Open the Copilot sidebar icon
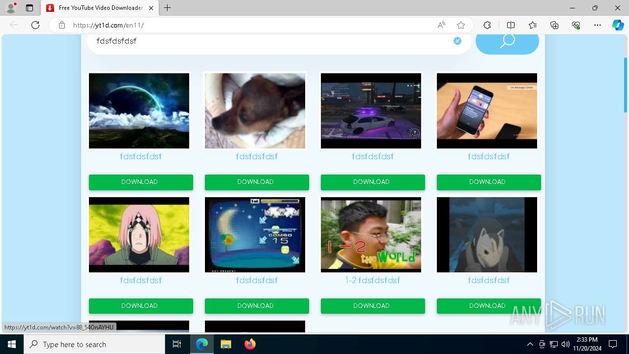The width and height of the screenshot is (629, 354). coord(618,25)
